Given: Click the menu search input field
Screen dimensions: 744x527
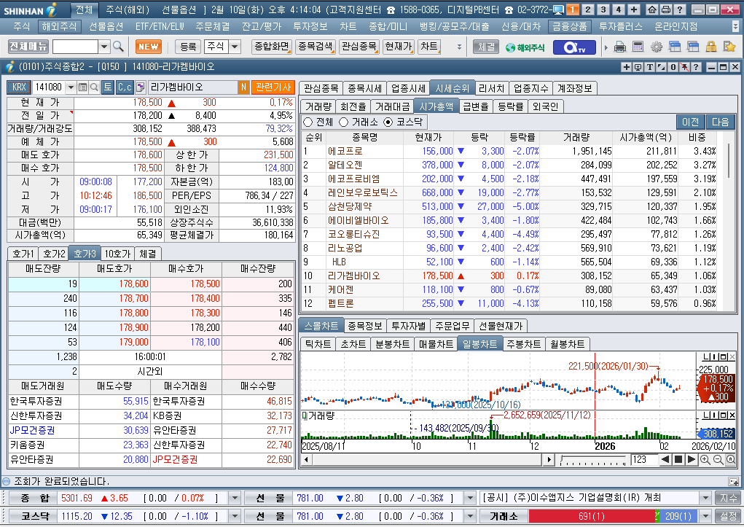Looking at the screenshot, I should click(x=76, y=47).
